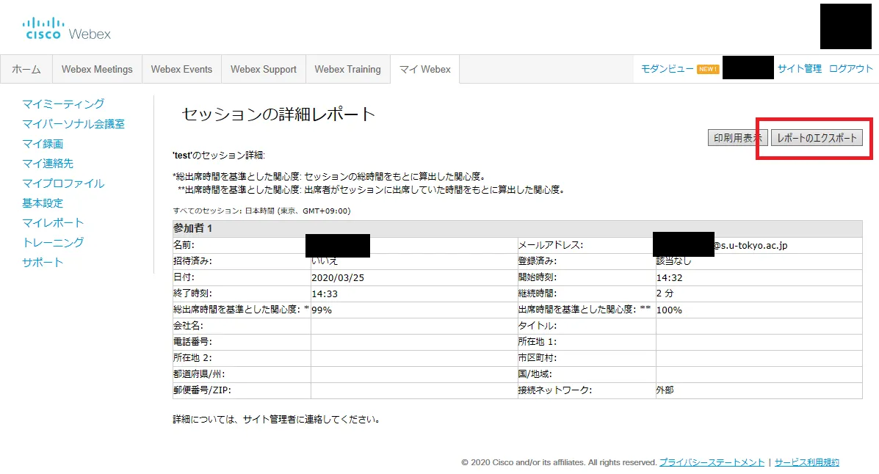Screen dimensions: 879x474
Task: Click レポートのエクスポート button
Action: pos(817,138)
